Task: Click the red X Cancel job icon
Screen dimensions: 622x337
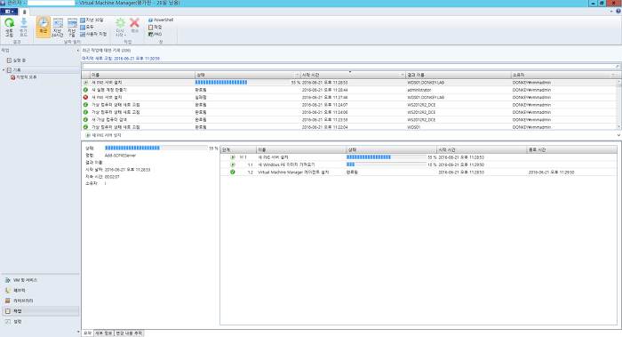Action: (x=134, y=23)
